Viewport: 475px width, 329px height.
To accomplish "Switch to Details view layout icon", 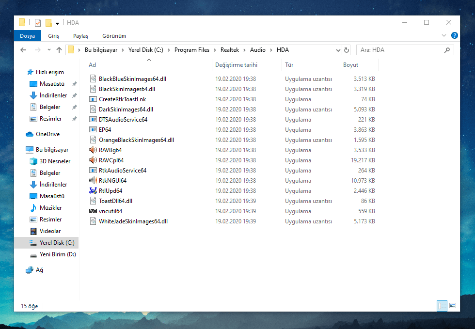I will point(442,306).
